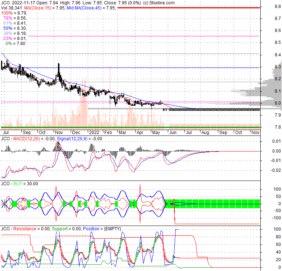Click the 'Apr' label on the time axis

[x=140, y=133]
